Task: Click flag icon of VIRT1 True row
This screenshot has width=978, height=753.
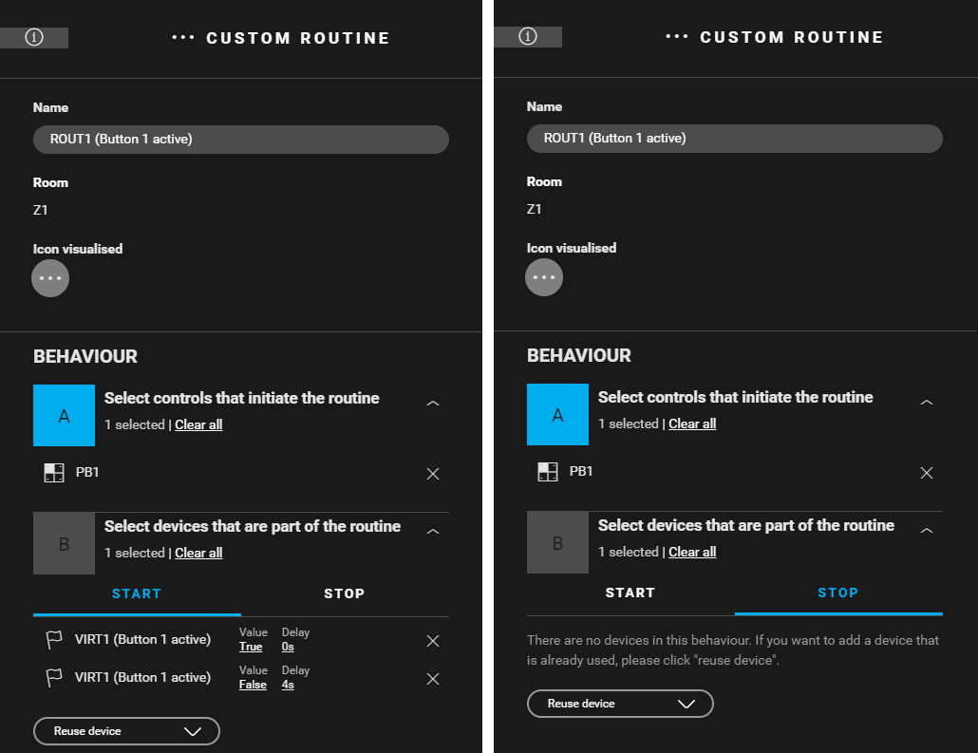Action: (x=54, y=640)
